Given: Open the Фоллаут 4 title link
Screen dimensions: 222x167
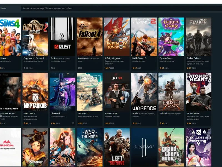Looking at the screenshot, I should click(83, 58).
